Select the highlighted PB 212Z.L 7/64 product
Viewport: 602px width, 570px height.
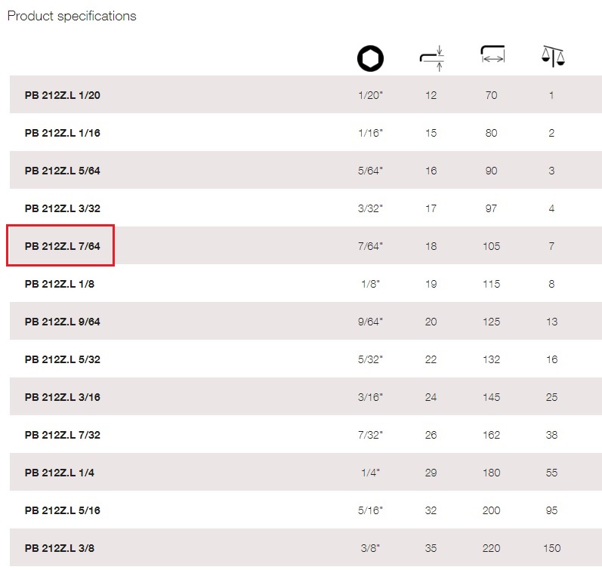coord(62,246)
